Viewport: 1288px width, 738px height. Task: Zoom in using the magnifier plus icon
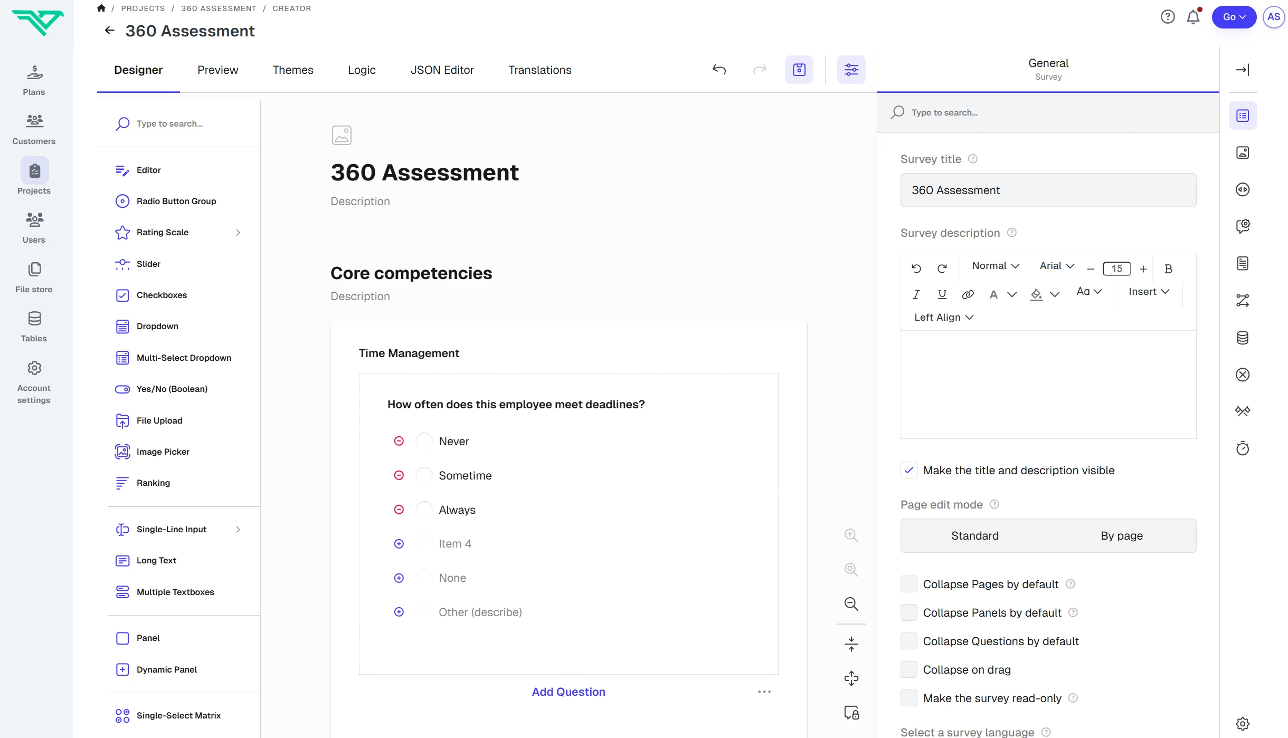[x=851, y=535]
